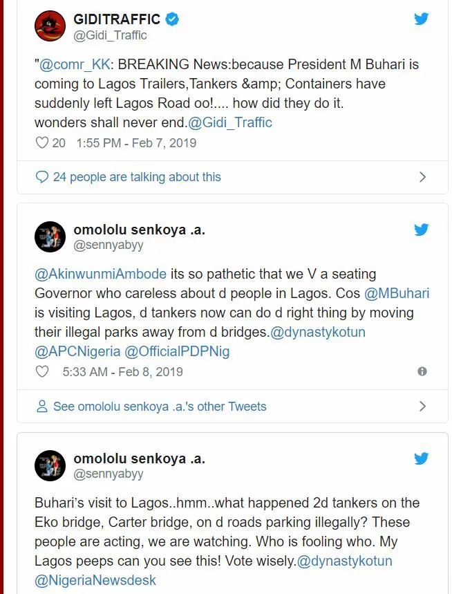The width and height of the screenshot is (452, 594).
Task: Click the GIDITRAFFIC profile avatar
Action: coord(50,26)
